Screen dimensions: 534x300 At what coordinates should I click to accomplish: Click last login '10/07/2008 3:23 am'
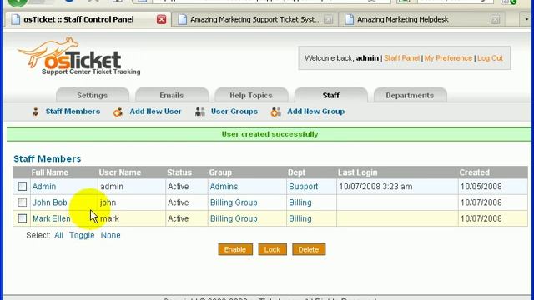tap(375, 187)
